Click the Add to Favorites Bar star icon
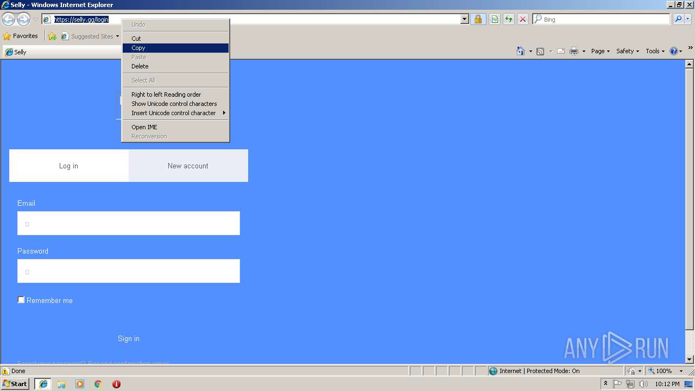Image resolution: width=695 pixels, height=391 pixels. 52,36
